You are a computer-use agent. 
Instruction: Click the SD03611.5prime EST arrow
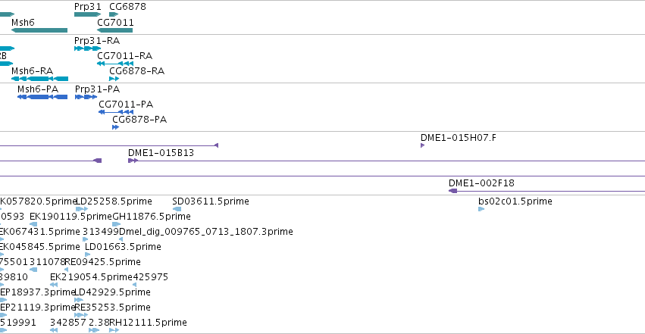pyautogui.click(x=177, y=209)
